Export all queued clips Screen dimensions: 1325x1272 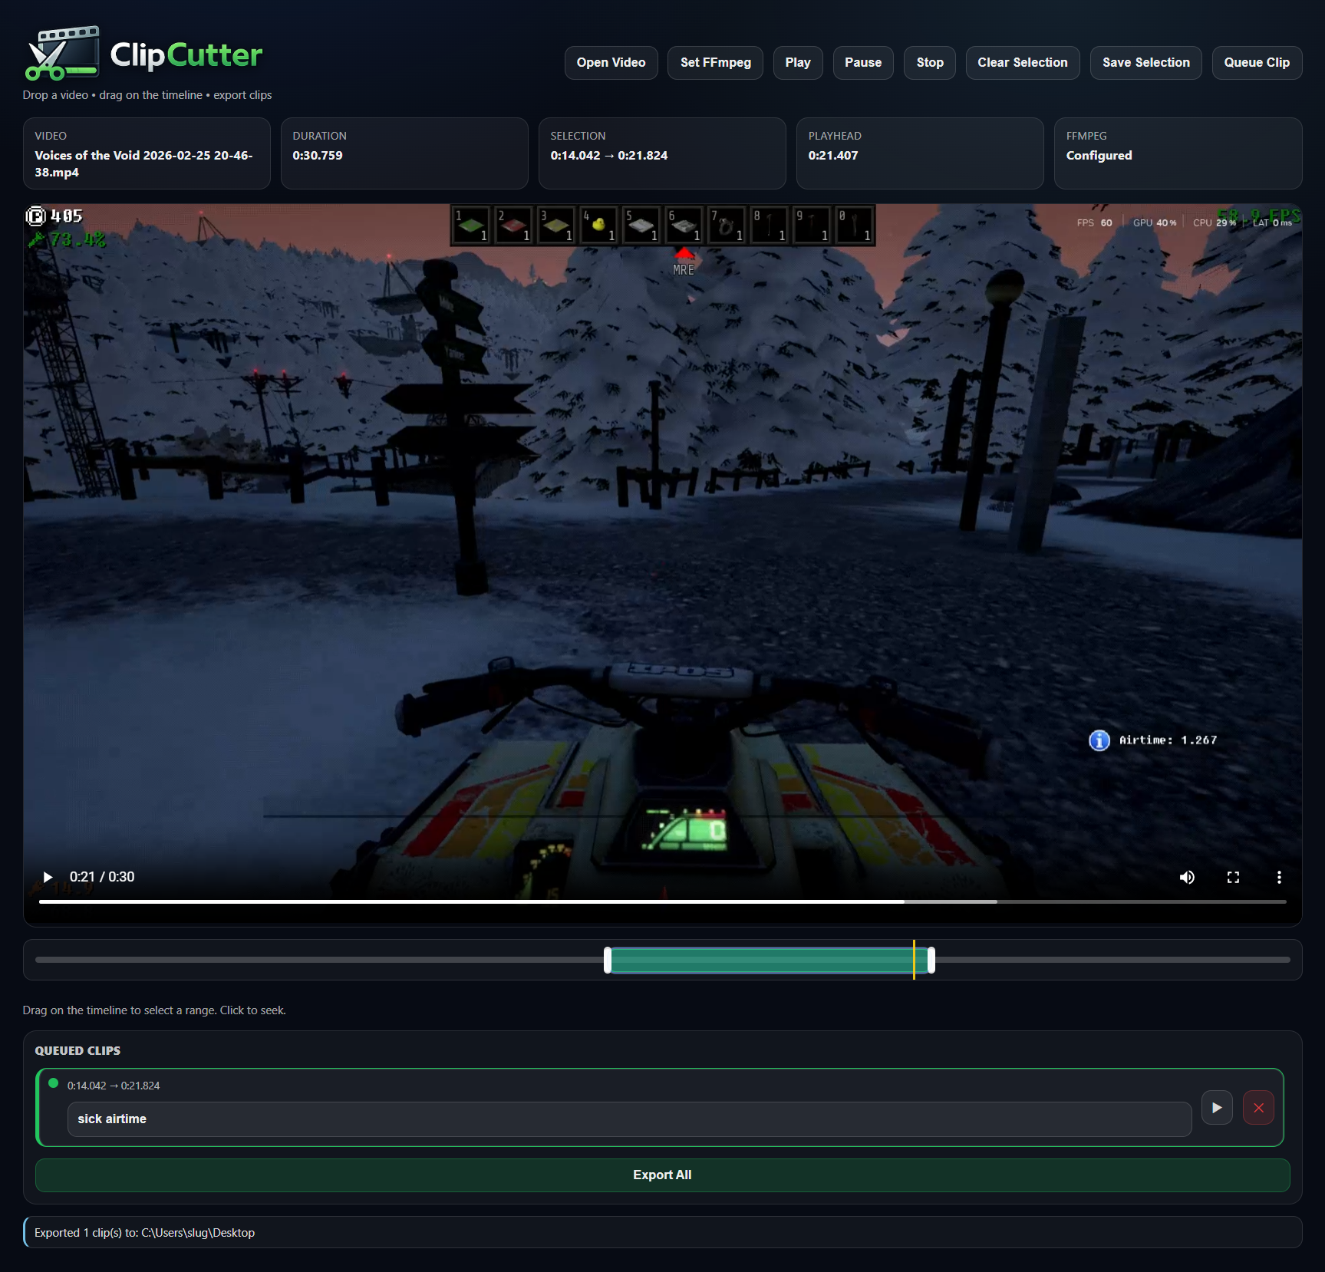(662, 1175)
